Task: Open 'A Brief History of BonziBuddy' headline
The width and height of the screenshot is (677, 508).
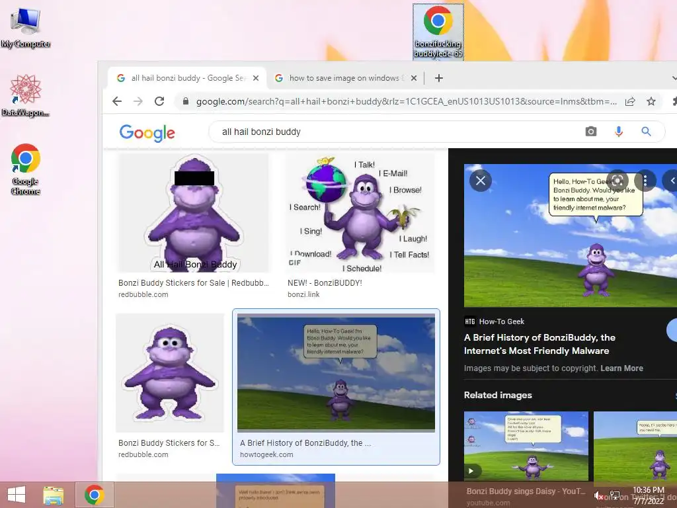Action: tap(539, 344)
